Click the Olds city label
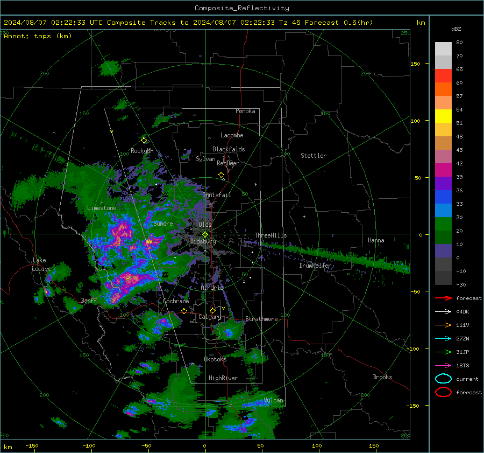The image size is (484, 453). tap(205, 225)
